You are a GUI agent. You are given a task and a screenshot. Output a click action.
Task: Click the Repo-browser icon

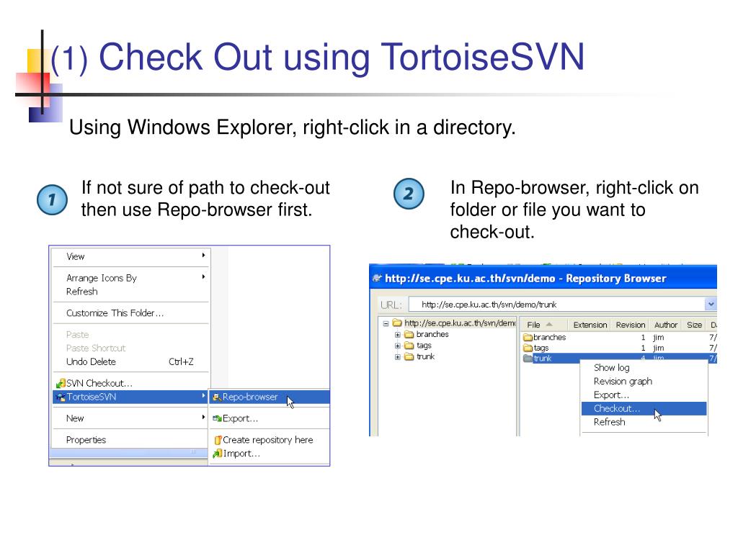tap(217, 397)
